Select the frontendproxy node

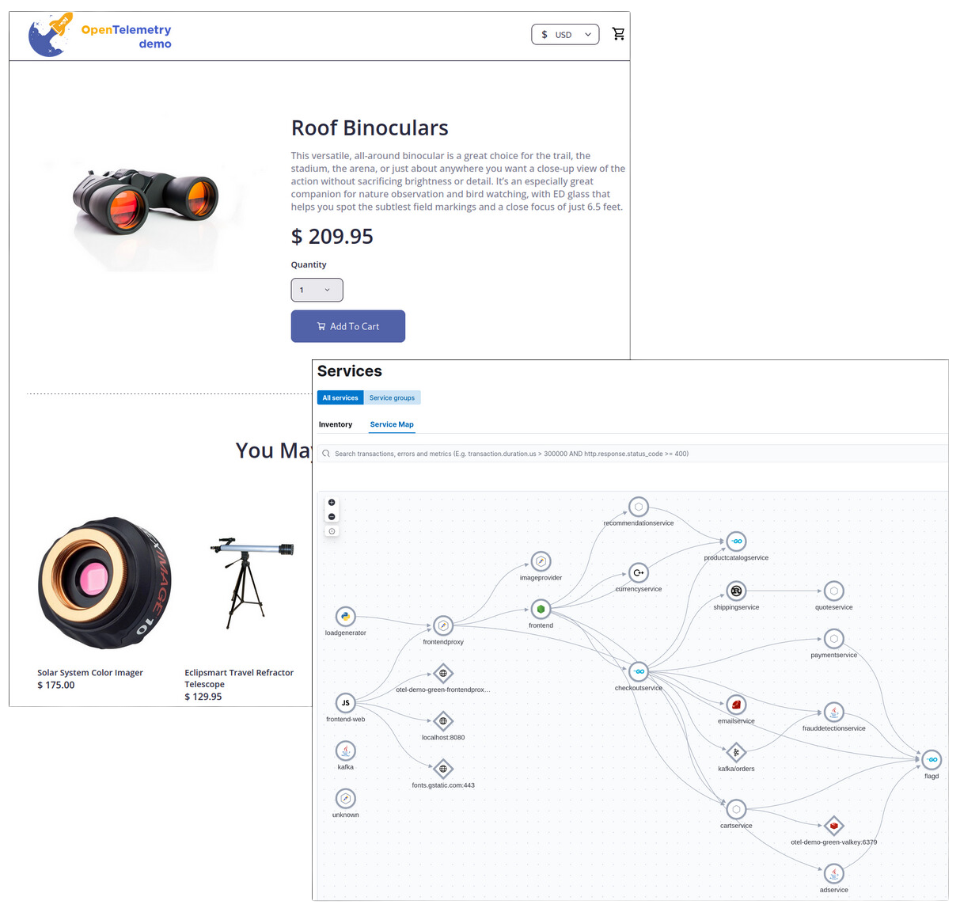443,625
